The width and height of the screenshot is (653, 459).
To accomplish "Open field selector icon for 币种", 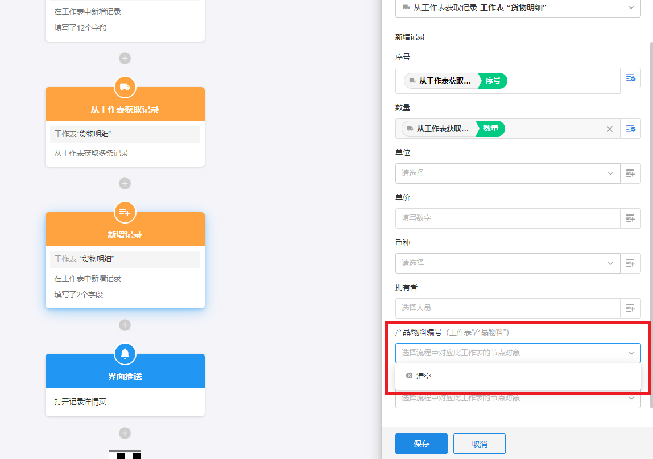I will tap(630, 263).
